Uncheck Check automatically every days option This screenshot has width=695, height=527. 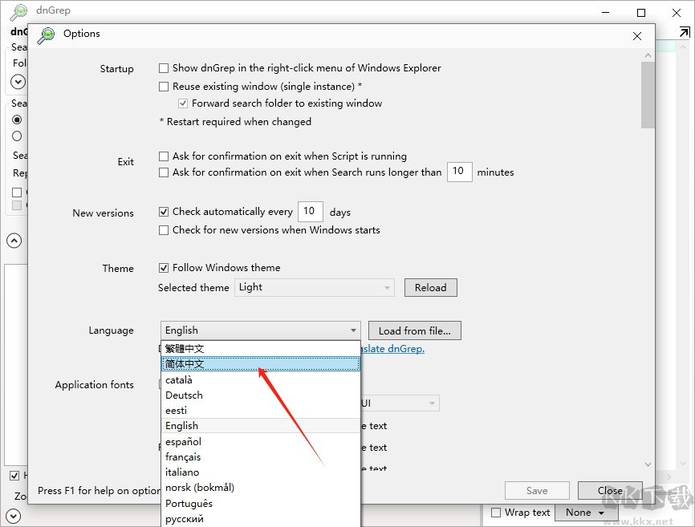(x=164, y=212)
